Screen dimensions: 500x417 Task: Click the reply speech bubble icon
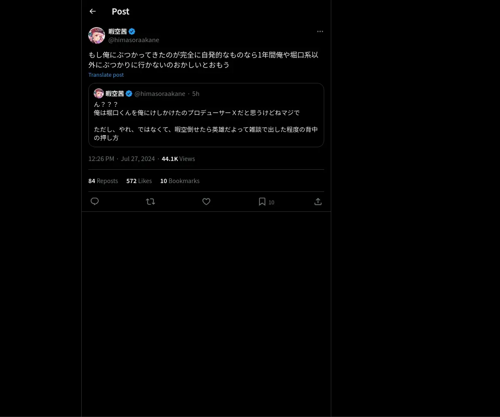click(95, 201)
